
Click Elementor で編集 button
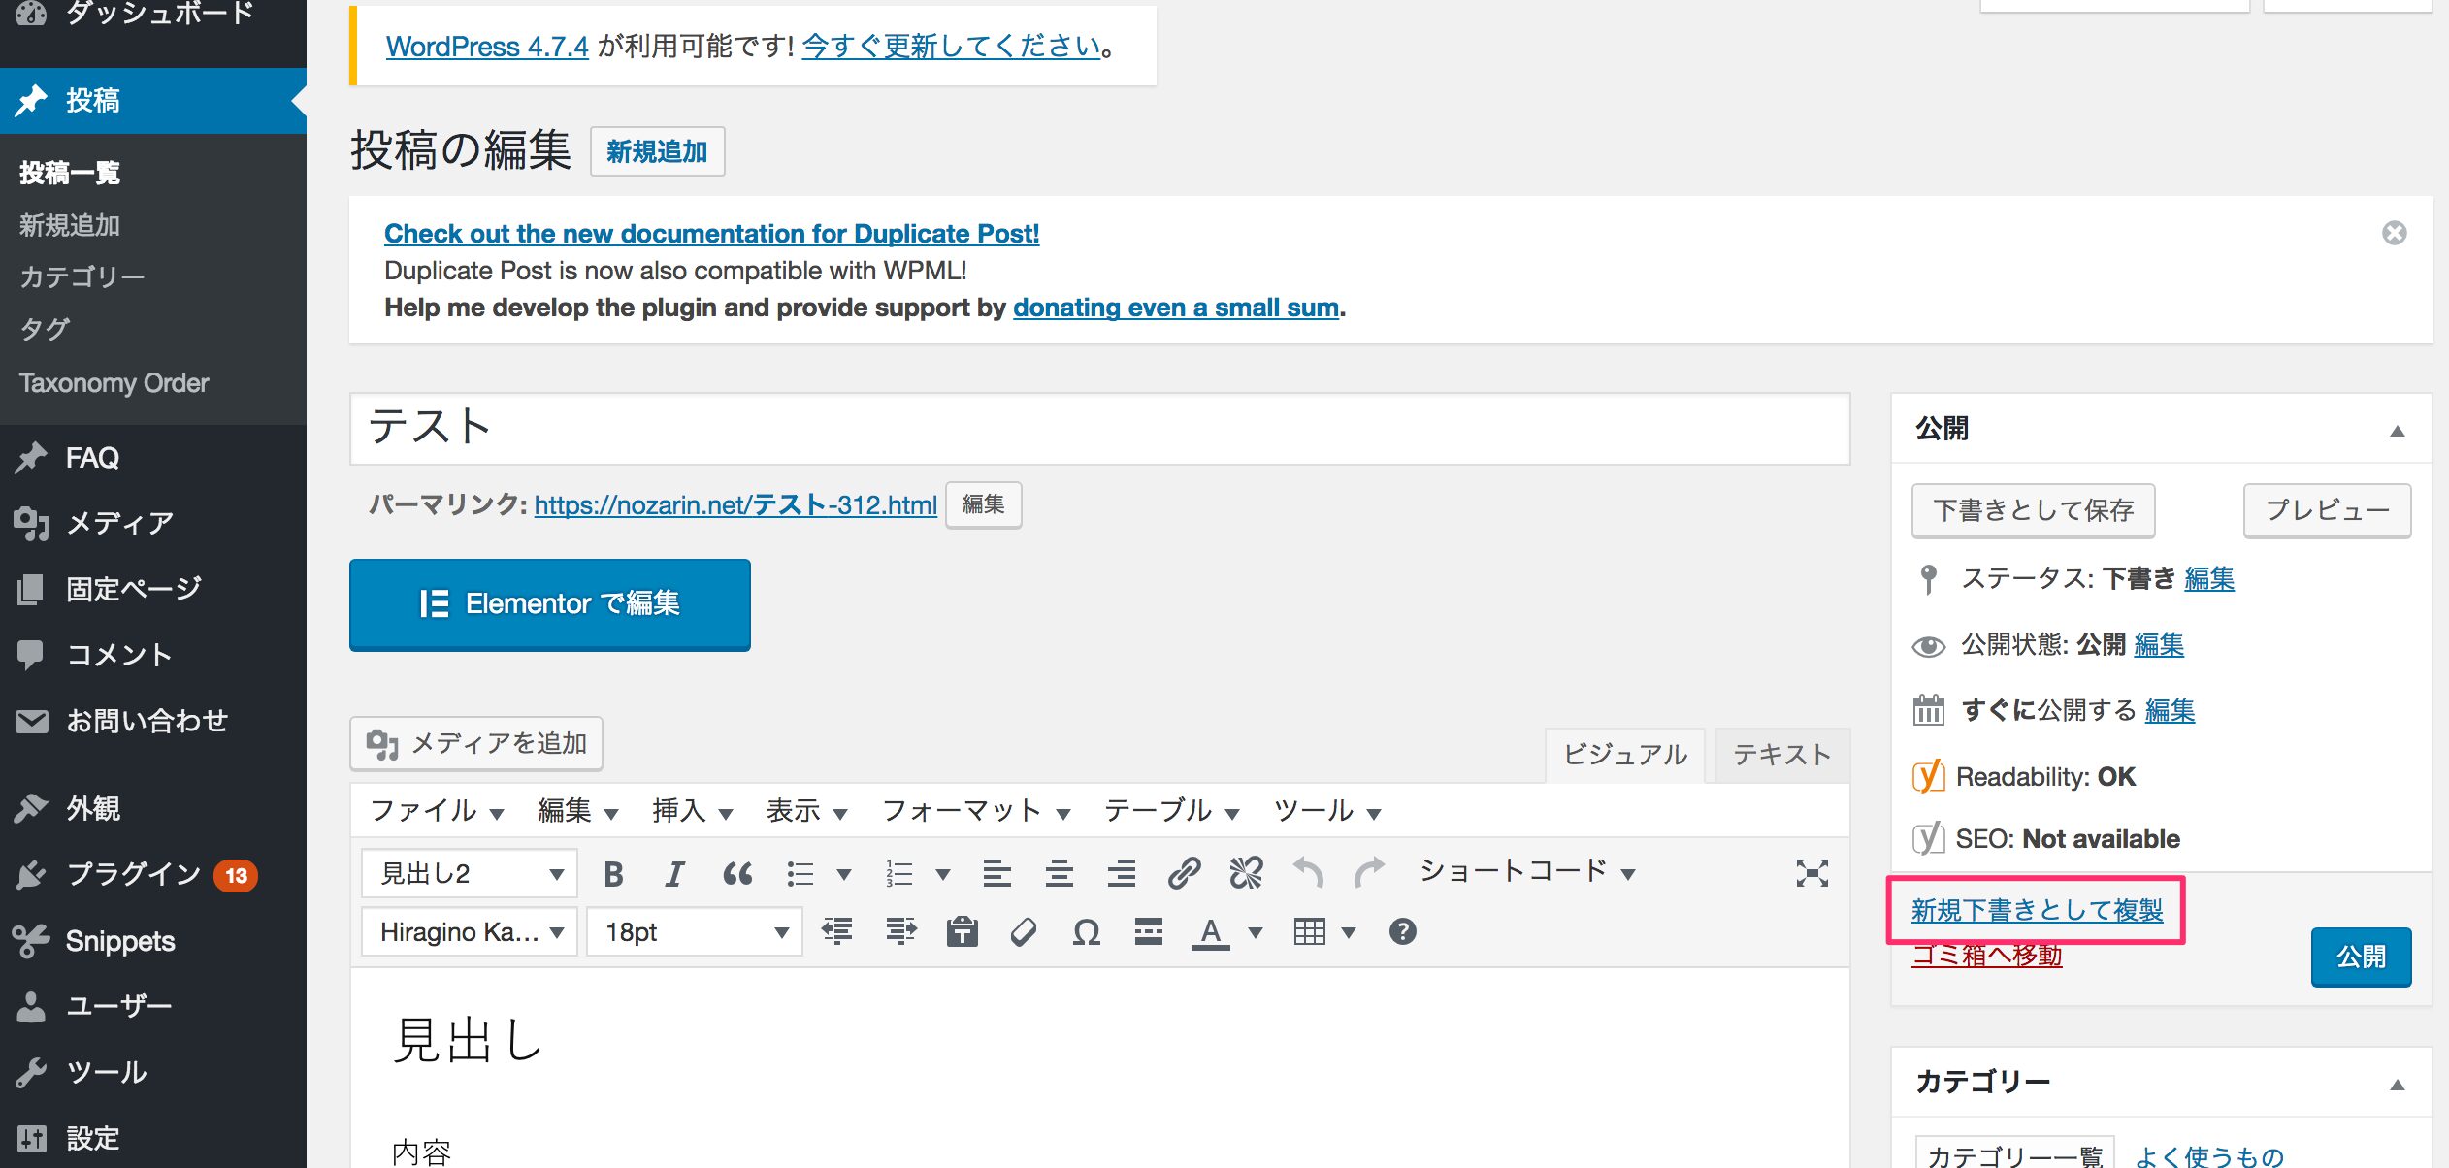click(x=550, y=603)
